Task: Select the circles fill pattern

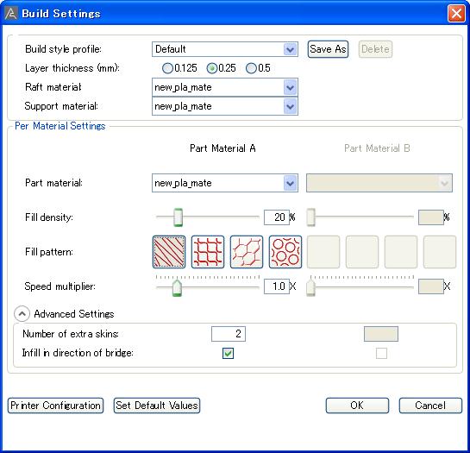Action: [x=285, y=252]
